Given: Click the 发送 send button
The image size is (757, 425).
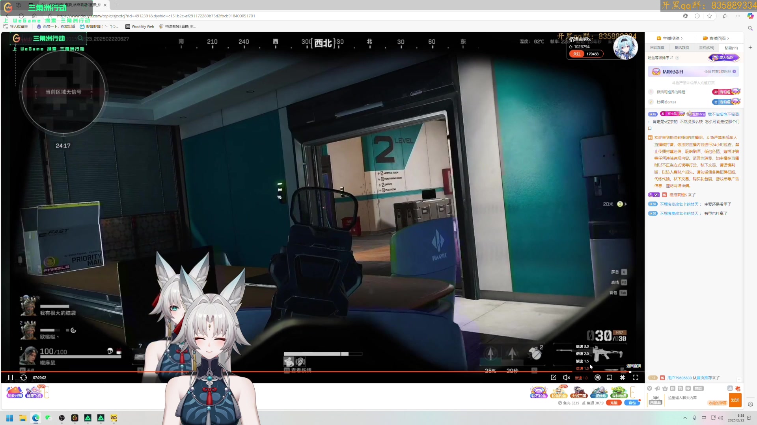Looking at the screenshot, I should 735,400.
